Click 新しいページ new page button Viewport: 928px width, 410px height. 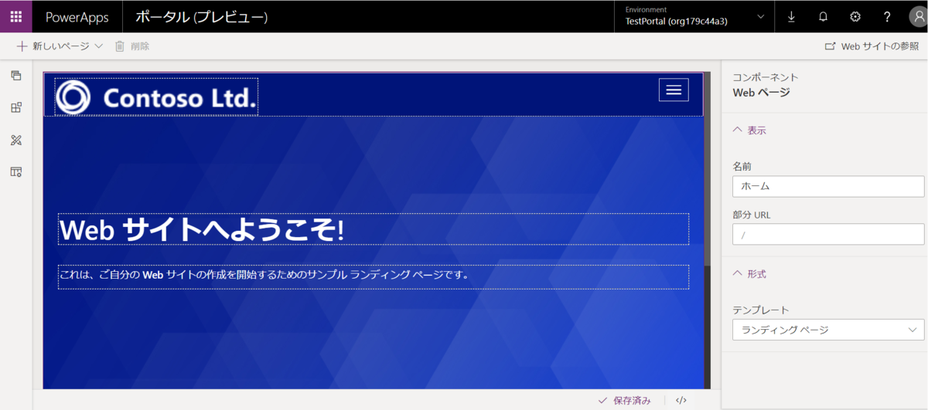[53, 46]
